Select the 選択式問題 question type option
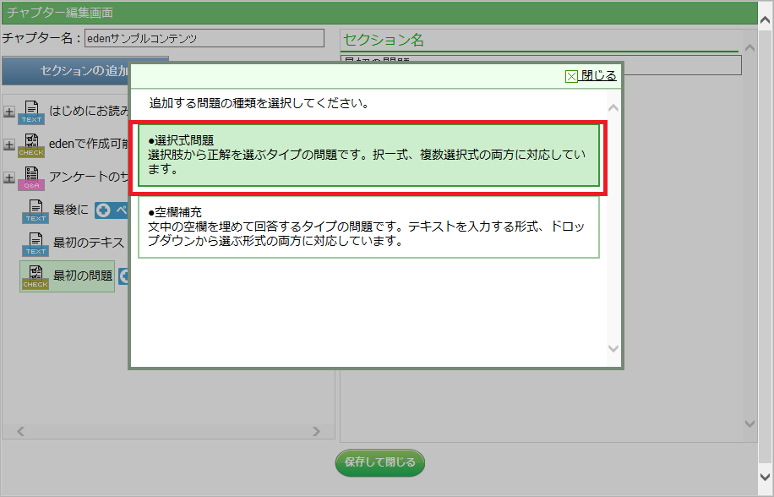This screenshot has height=497, width=774. point(368,155)
